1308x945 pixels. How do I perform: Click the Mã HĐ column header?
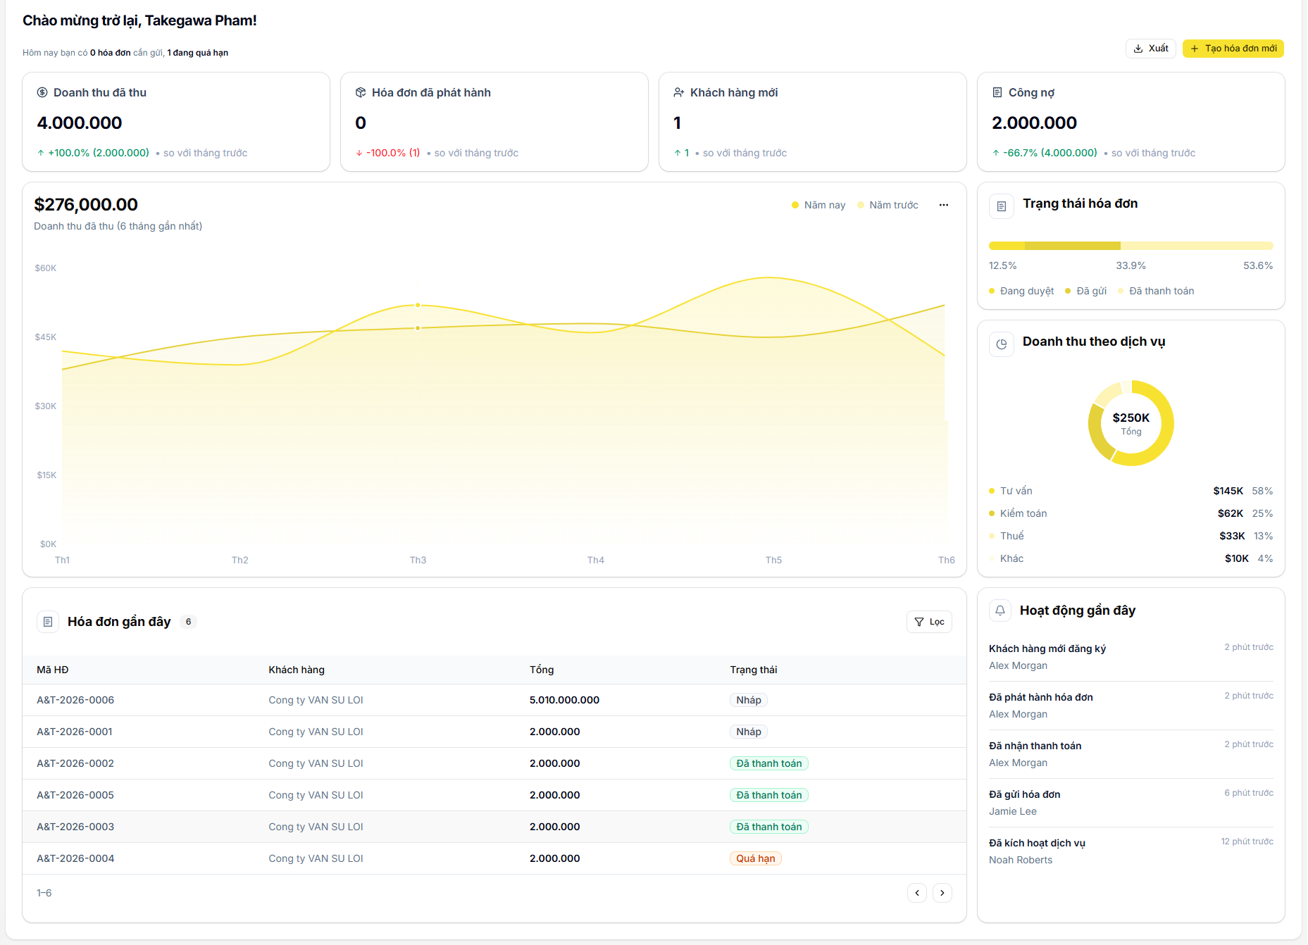tap(53, 670)
